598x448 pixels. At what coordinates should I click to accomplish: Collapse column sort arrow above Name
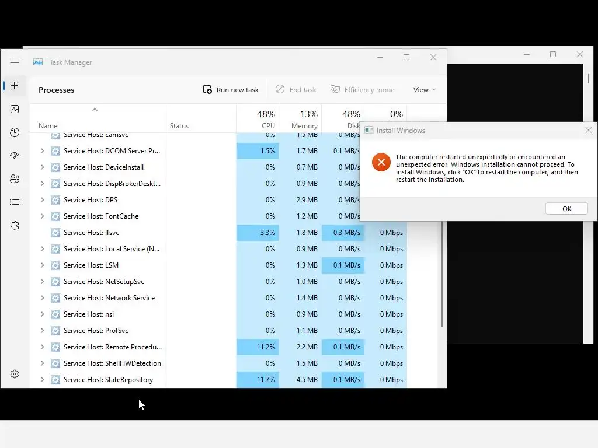tap(95, 110)
